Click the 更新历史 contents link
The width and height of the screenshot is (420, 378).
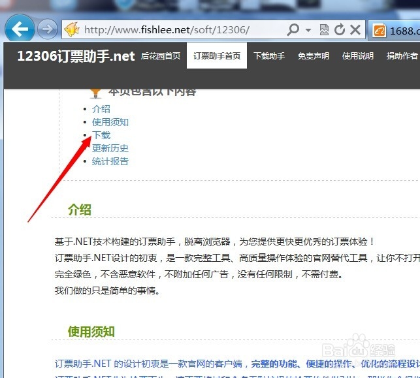pos(110,148)
